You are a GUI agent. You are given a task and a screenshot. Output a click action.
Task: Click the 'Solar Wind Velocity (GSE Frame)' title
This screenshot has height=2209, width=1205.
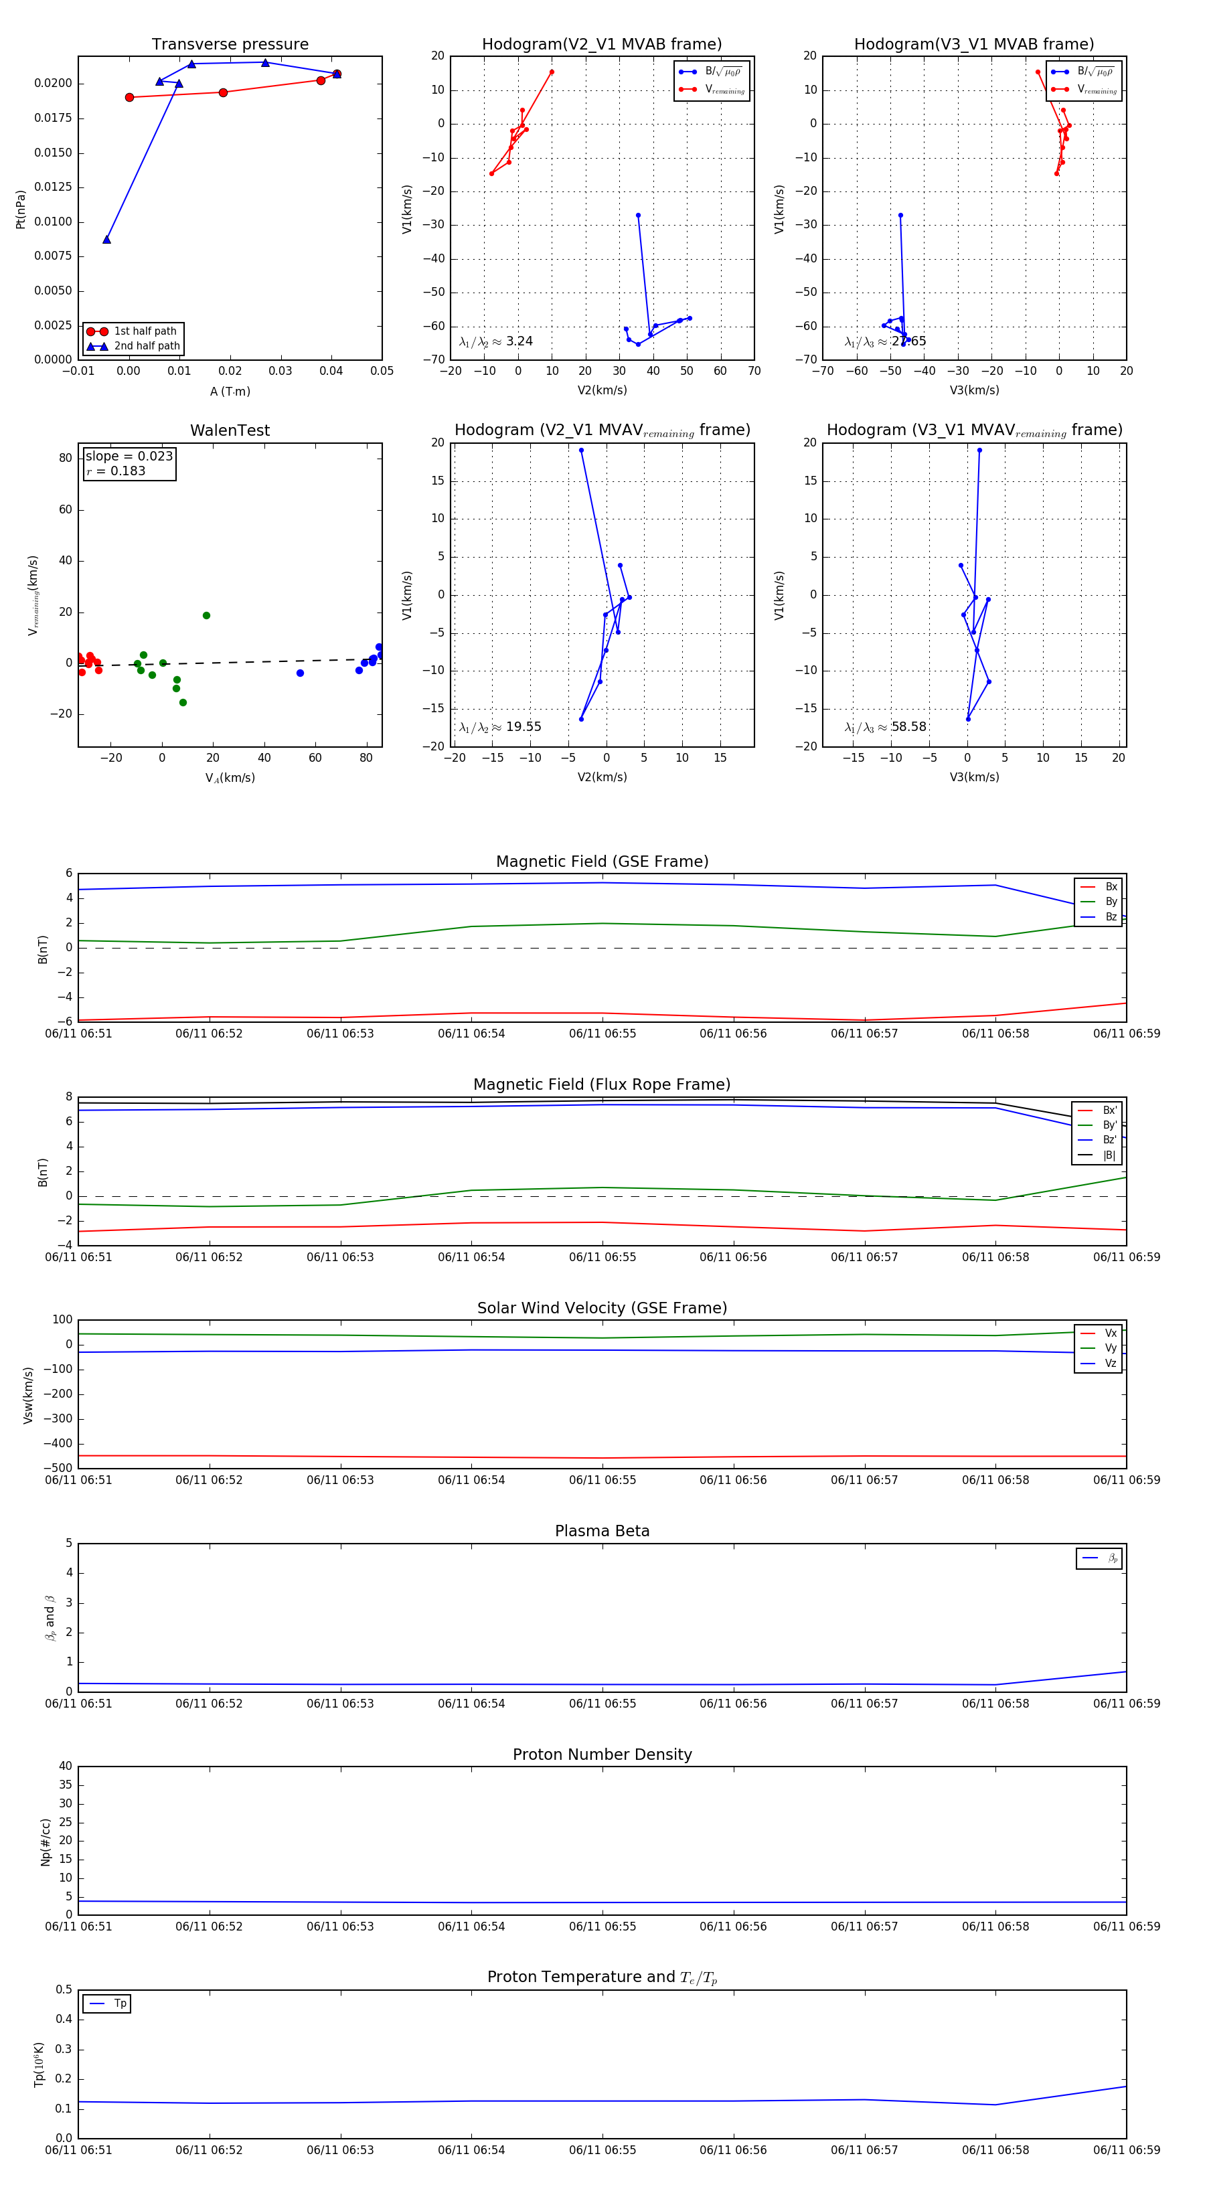602,1308
